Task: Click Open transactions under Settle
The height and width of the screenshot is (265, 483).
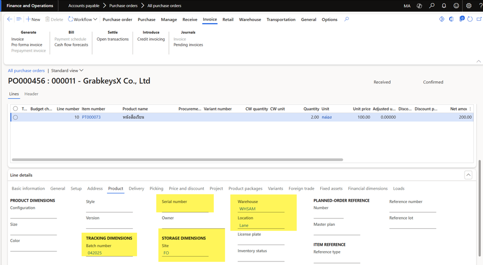Action: pos(113,39)
